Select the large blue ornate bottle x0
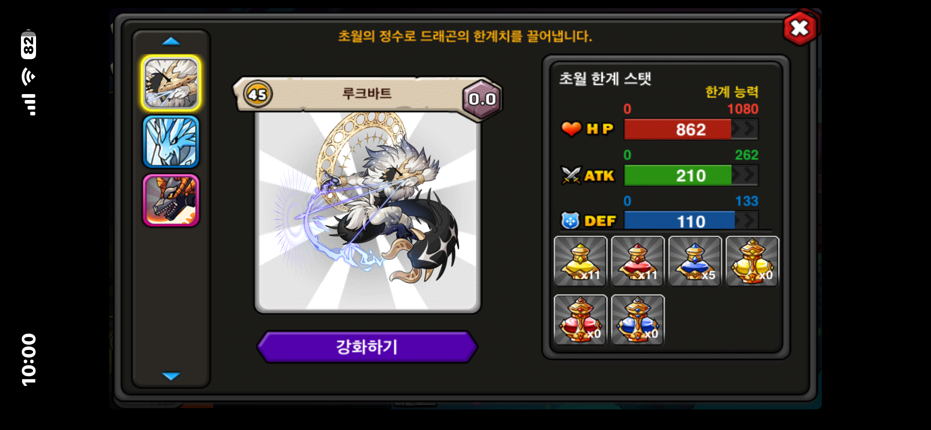The height and width of the screenshot is (430, 931). click(x=638, y=320)
